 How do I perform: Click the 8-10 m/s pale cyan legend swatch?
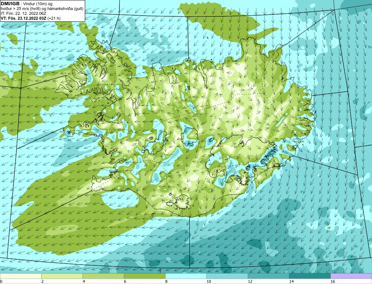point(186,276)
